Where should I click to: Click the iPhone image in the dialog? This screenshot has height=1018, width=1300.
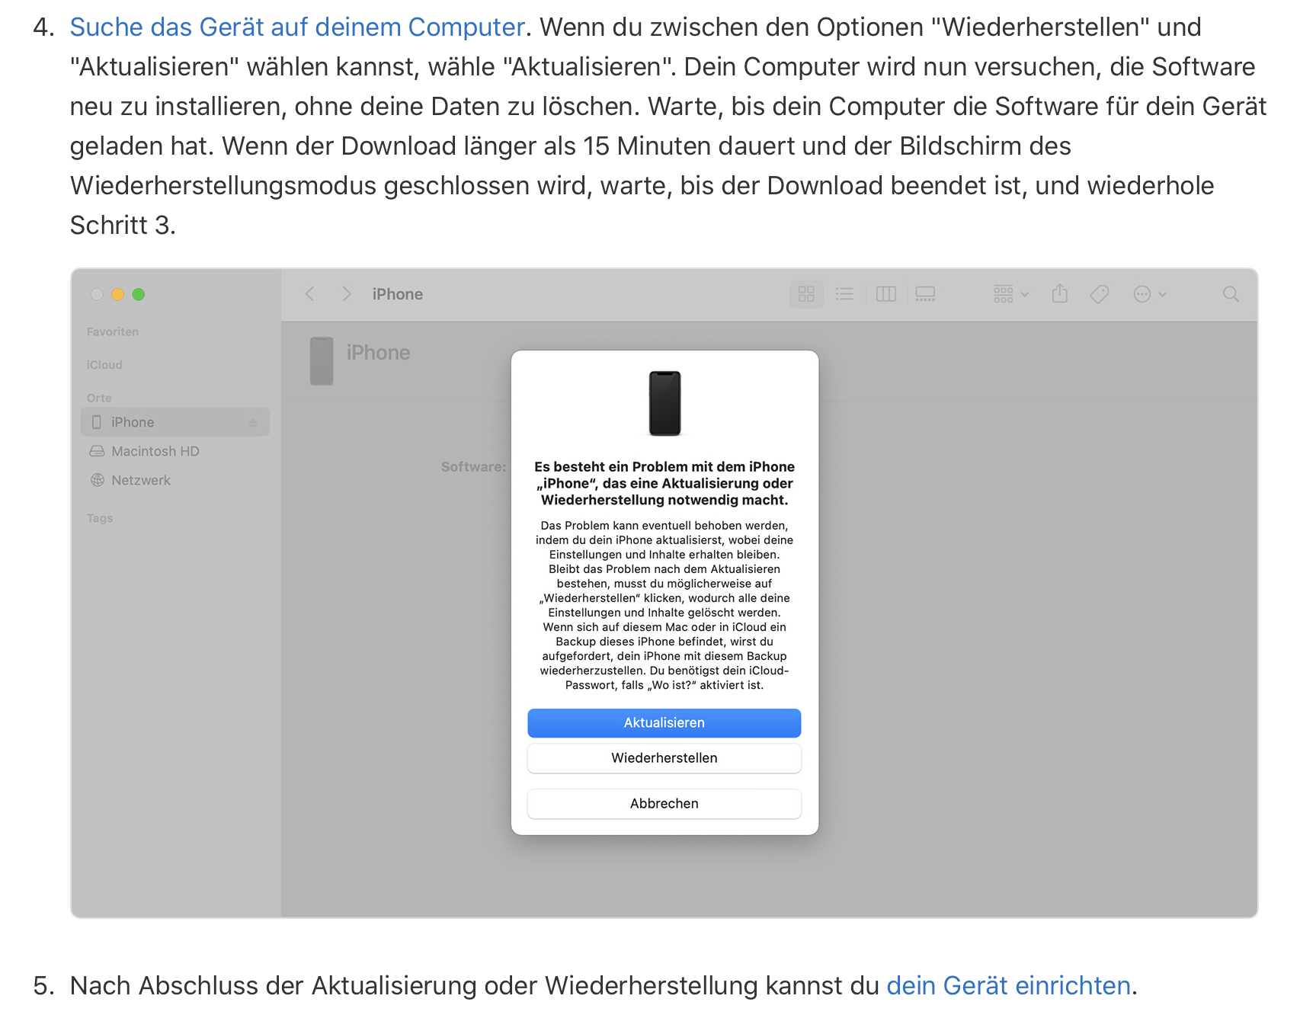(664, 404)
